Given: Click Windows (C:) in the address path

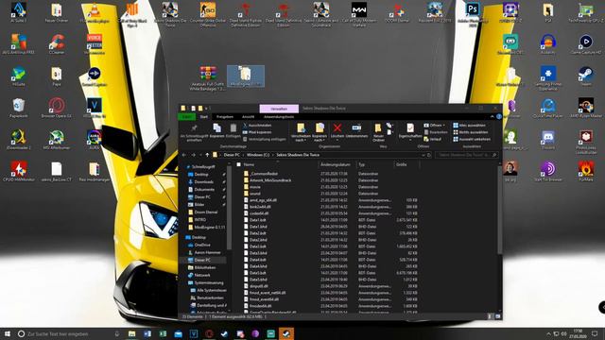Looking at the screenshot, I should 258,155.
